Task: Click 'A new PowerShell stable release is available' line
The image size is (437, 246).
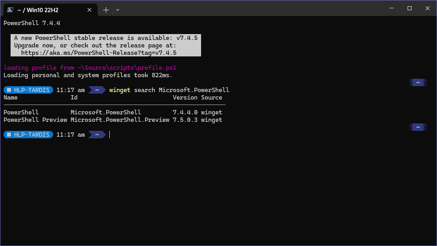Action: [x=106, y=38]
